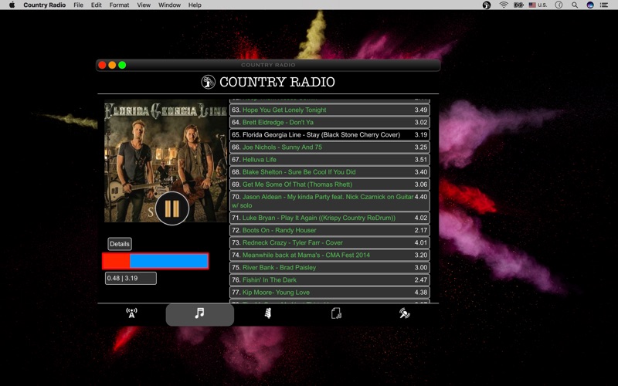Play track 74 Meanwhile back at Mama's
The height and width of the screenshot is (386, 618).
pos(330,255)
